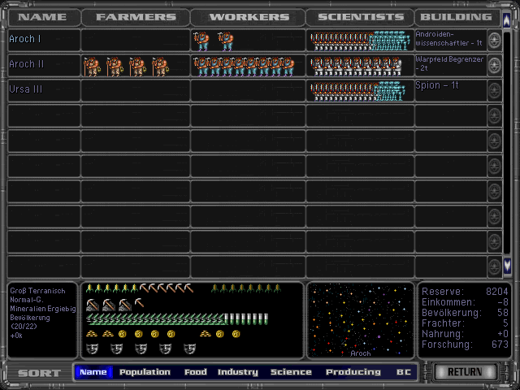Click the first worker on Aroch II

(x=200, y=66)
